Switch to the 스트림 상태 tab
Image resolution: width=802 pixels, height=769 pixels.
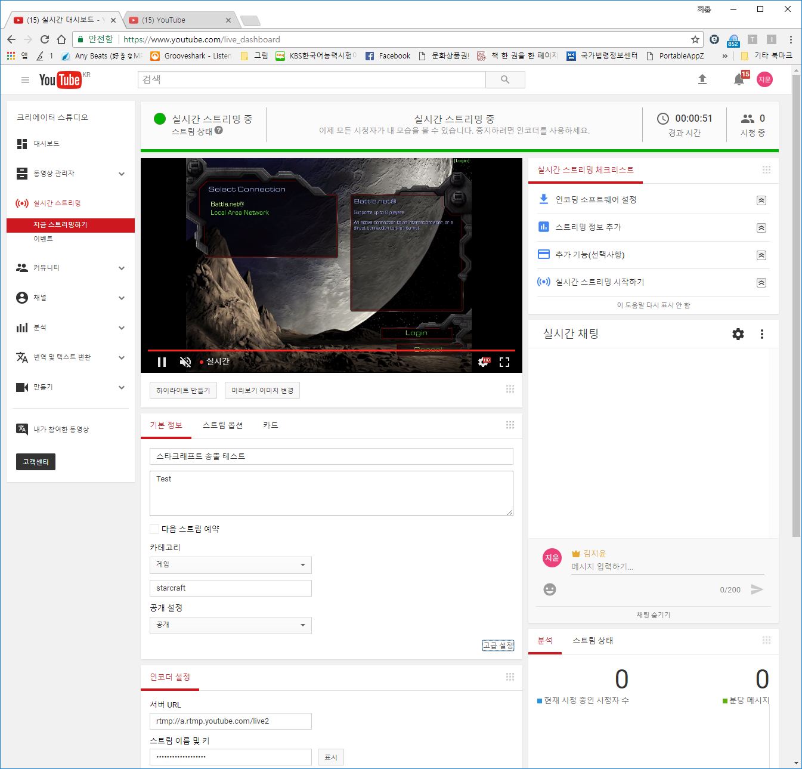point(593,641)
